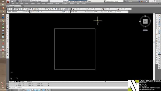Toggle Polar Tracking in status bar
Image resolution: width=161 pixels, height=91 pixels.
[x=28, y=90]
